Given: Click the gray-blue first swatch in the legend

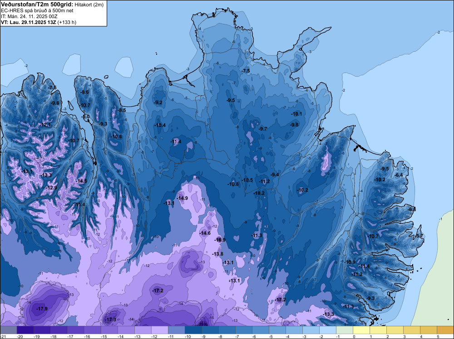Looking at the screenshot, I should (x=8, y=330).
